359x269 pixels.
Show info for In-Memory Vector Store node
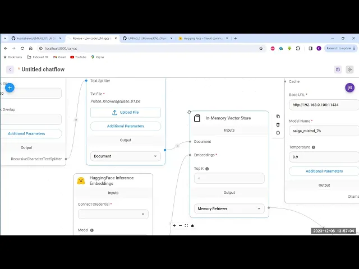[x=278, y=133]
